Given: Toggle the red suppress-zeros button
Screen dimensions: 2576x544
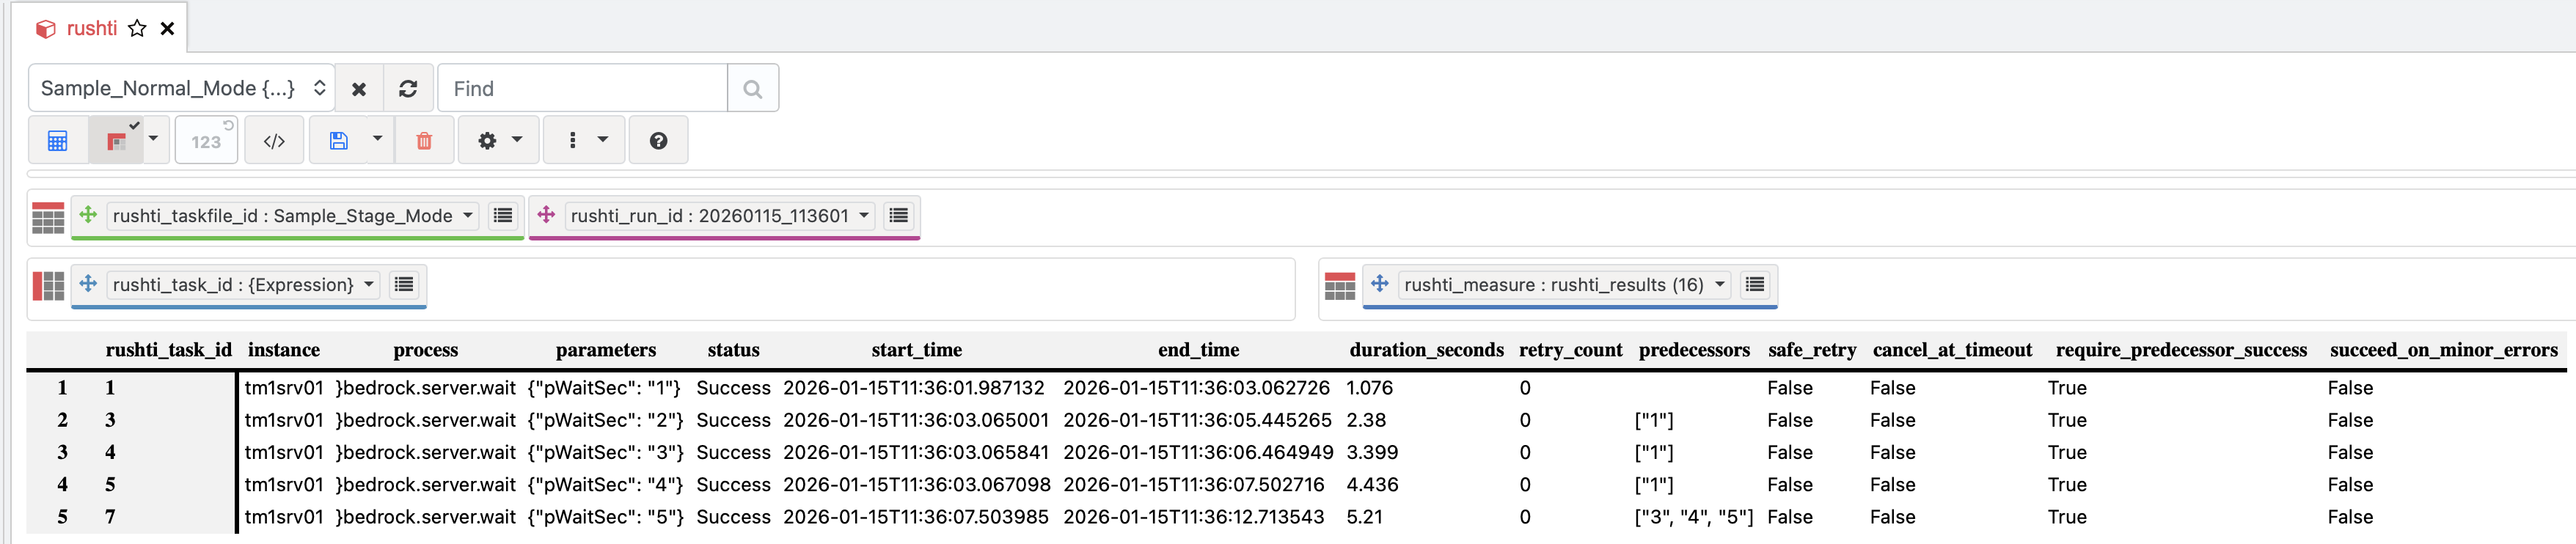Looking at the screenshot, I should tap(116, 141).
